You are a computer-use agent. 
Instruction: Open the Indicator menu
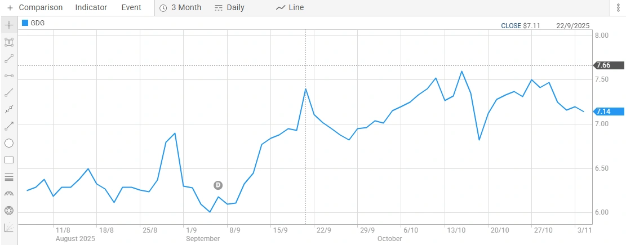click(x=91, y=8)
